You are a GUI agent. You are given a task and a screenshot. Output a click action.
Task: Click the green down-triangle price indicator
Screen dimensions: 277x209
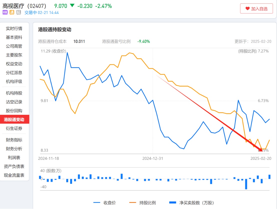click(72, 6)
